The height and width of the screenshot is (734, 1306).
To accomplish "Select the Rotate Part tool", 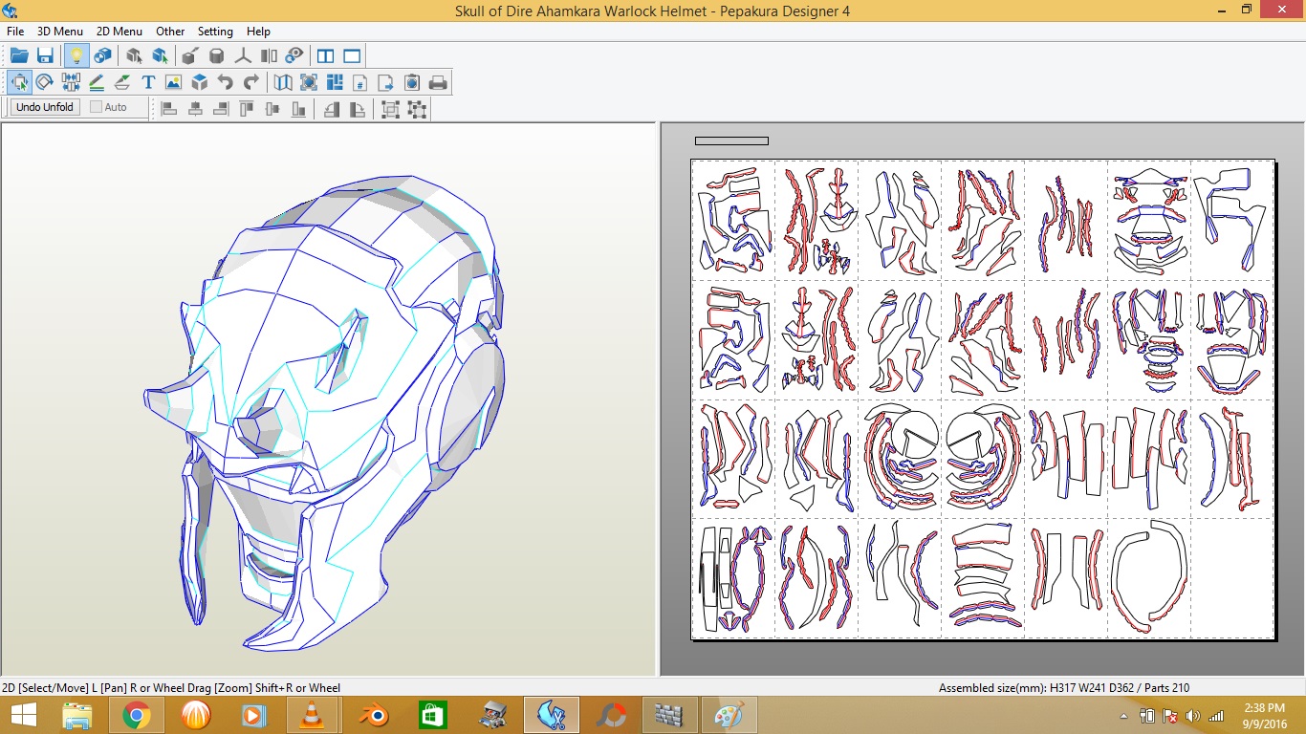I will click(44, 82).
